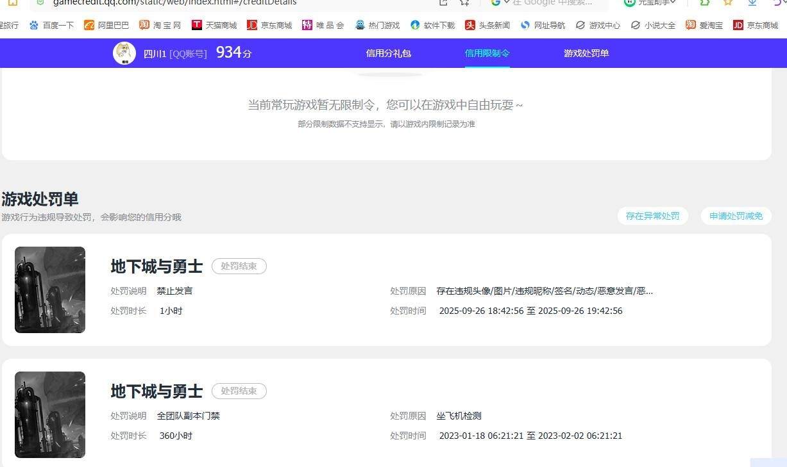Screen dimensions: 787x467
Task: Click the 地下城与勇士 title in the 坐飞机检测 card
Action: coord(157,391)
